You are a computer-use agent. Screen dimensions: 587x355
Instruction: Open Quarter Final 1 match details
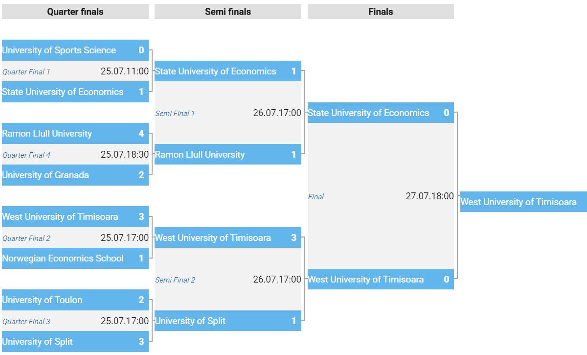point(26,72)
